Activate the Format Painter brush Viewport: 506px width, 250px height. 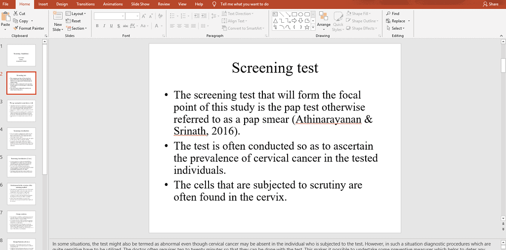(29, 28)
